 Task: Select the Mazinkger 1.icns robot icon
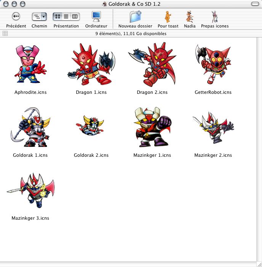click(152, 127)
